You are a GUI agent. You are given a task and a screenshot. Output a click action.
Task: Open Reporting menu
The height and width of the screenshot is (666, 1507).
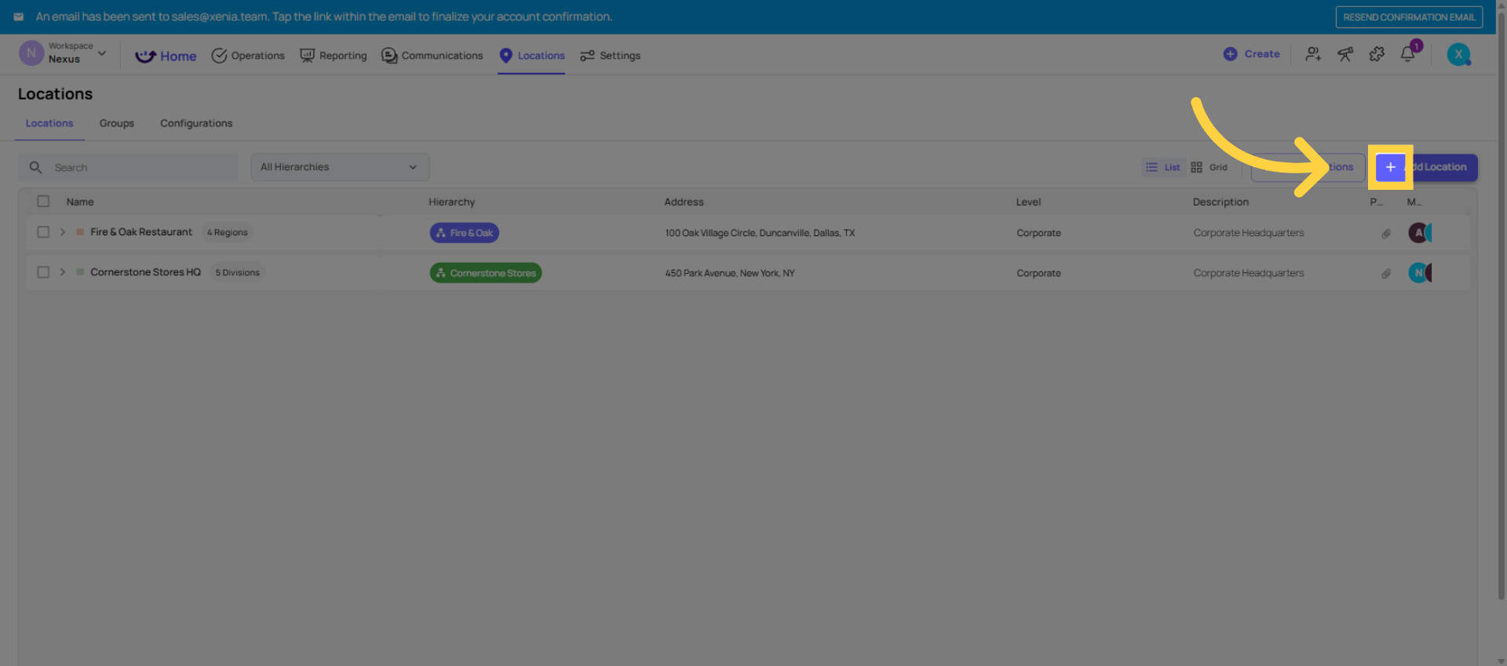coord(334,56)
